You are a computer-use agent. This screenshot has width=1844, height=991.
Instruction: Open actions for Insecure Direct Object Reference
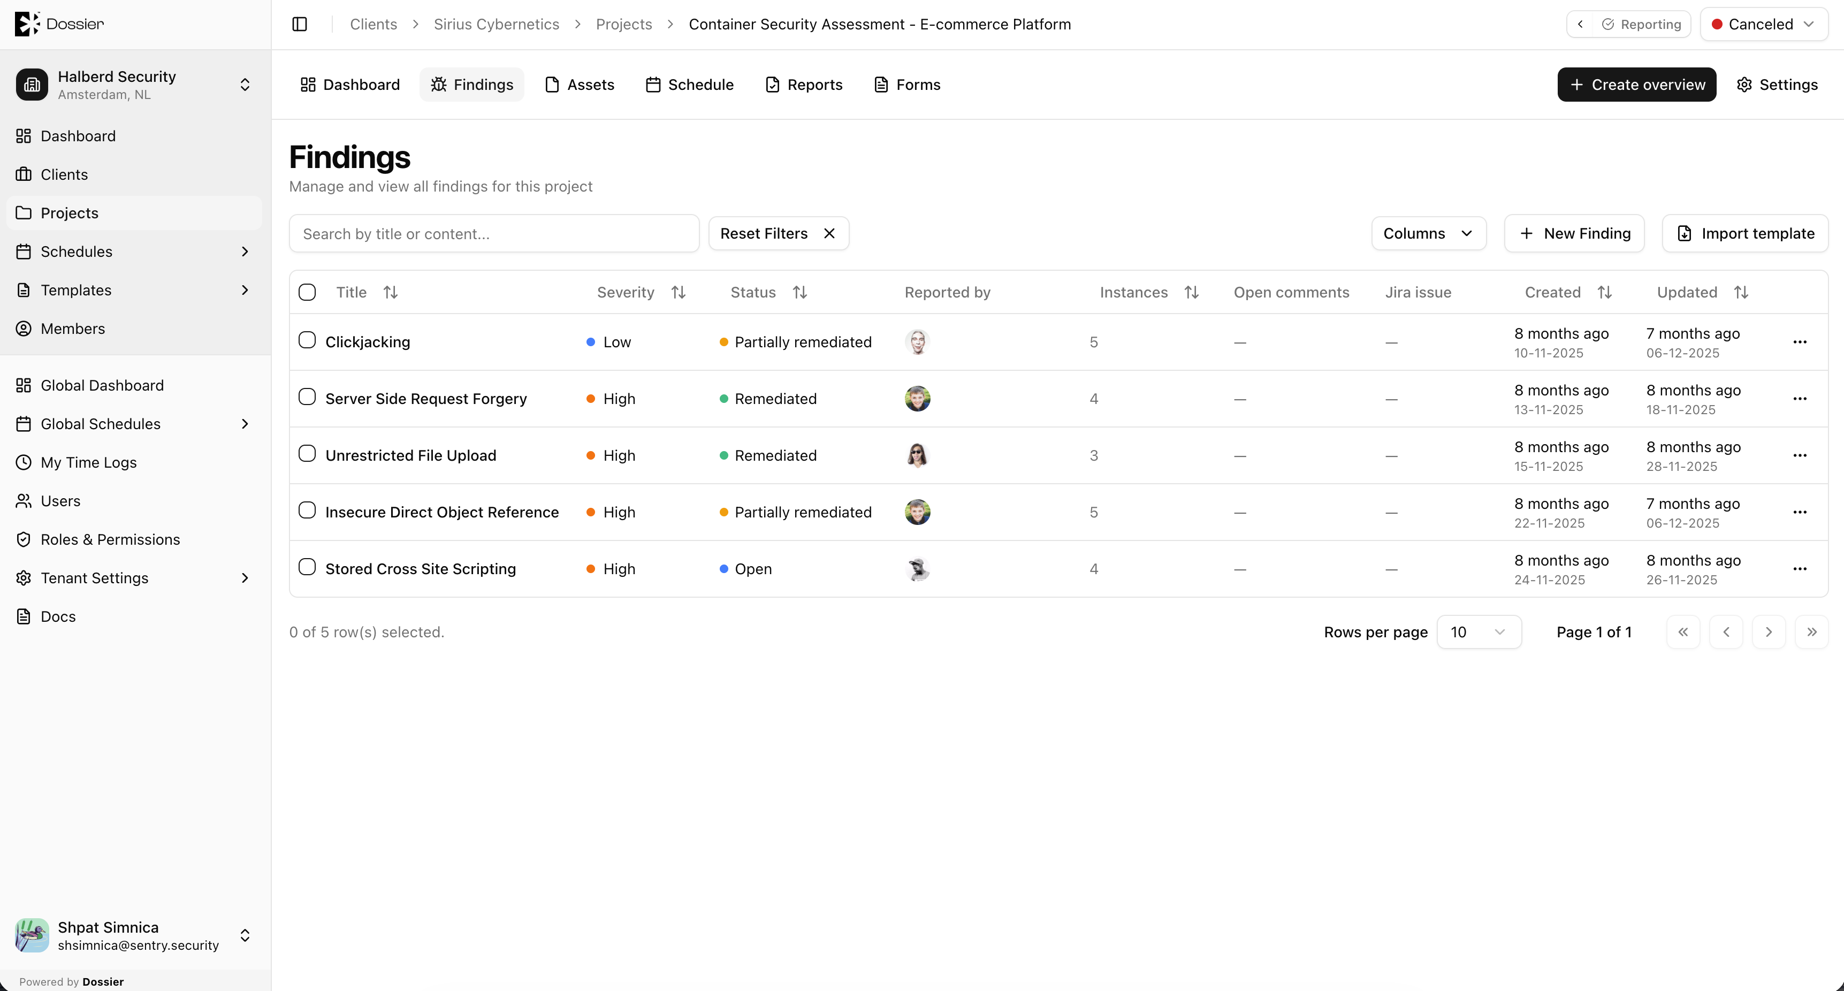point(1800,512)
